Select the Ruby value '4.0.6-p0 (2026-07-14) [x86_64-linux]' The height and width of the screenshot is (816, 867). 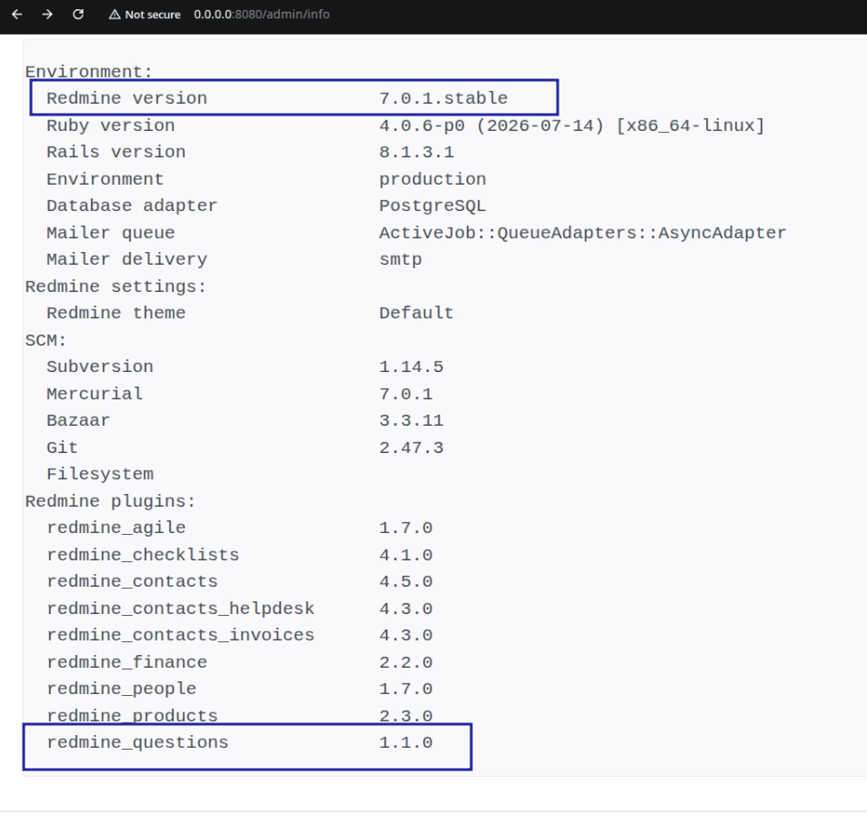pyautogui.click(x=571, y=126)
